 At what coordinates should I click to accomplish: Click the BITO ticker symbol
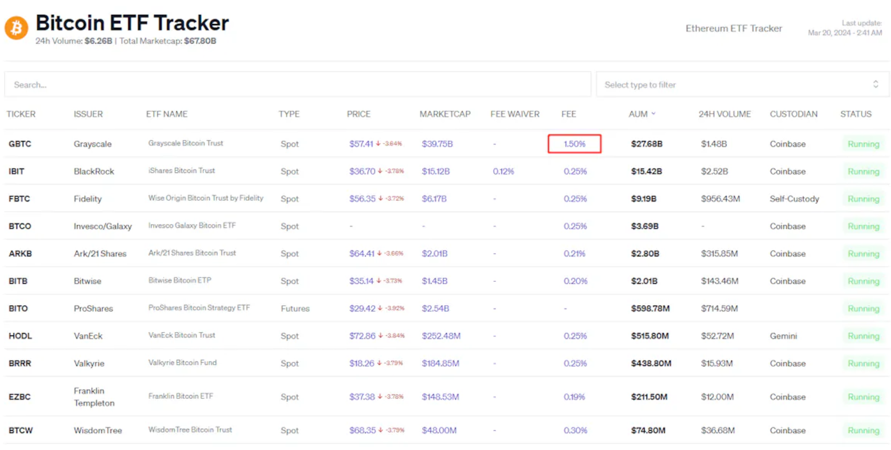pos(18,309)
